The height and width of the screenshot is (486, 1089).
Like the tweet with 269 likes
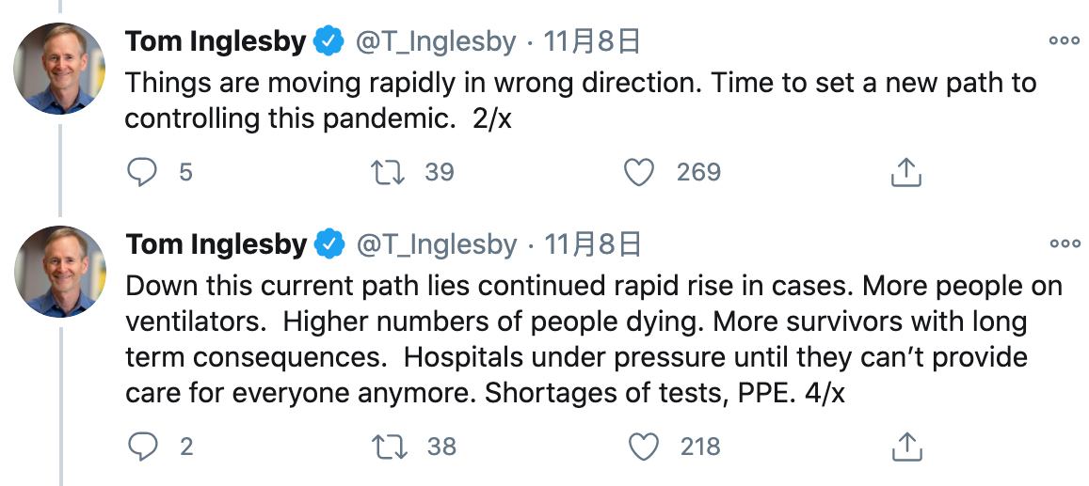[x=639, y=172]
